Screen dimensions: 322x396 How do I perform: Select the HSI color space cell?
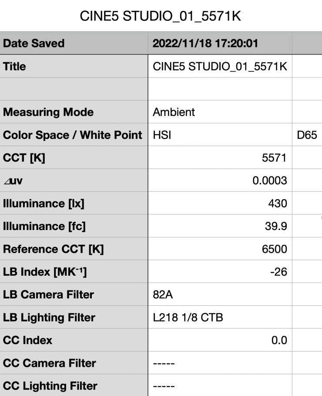[220, 135]
